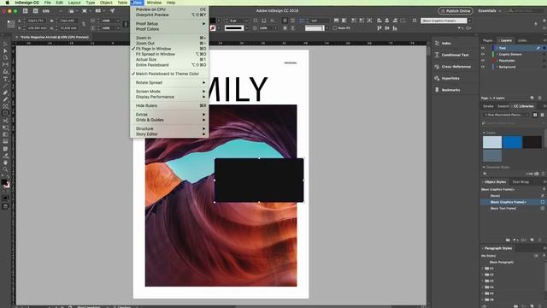Expand Display Performance submenu
This screenshot has width=547, height=308.
coord(169,97)
